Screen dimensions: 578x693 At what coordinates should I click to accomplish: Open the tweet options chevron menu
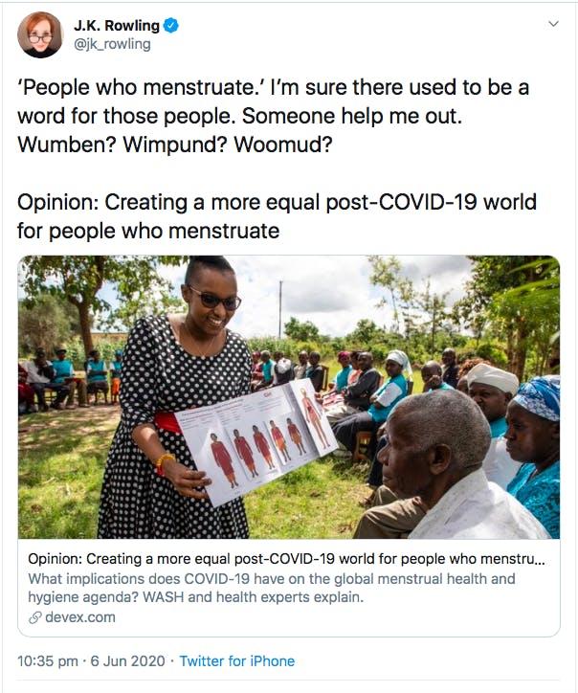point(552,23)
